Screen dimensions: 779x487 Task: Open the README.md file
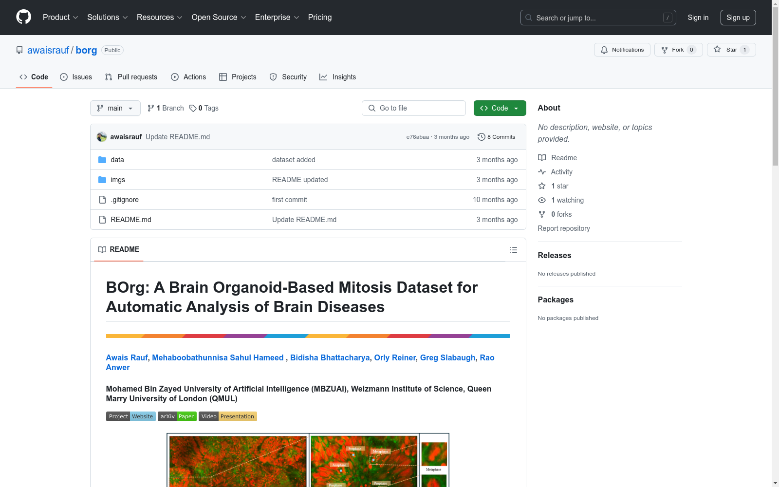(x=131, y=220)
